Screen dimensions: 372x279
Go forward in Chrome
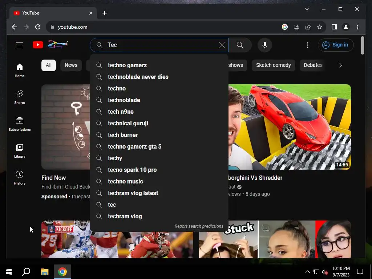click(26, 27)
